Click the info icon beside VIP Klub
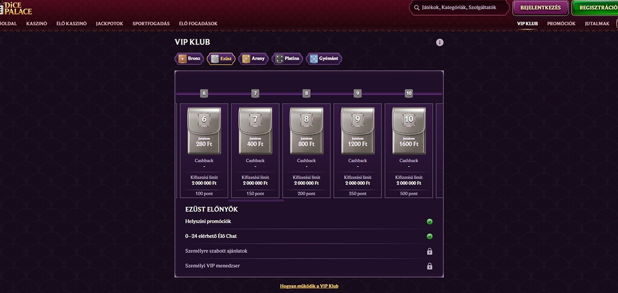The height and width of the screenshot is (293, 618). pyautogui.click(x=439, y=42)
